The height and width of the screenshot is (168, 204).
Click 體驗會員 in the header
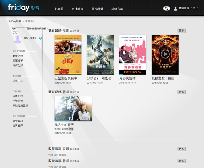[x=184, y=8]
